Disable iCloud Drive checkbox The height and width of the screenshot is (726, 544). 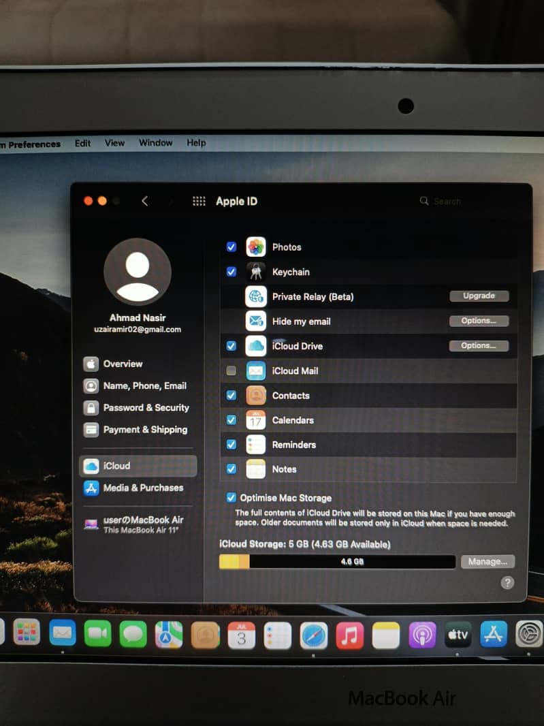click(x=231, y=346)
